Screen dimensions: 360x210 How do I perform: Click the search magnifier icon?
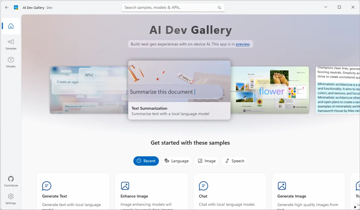coord(219,8)
